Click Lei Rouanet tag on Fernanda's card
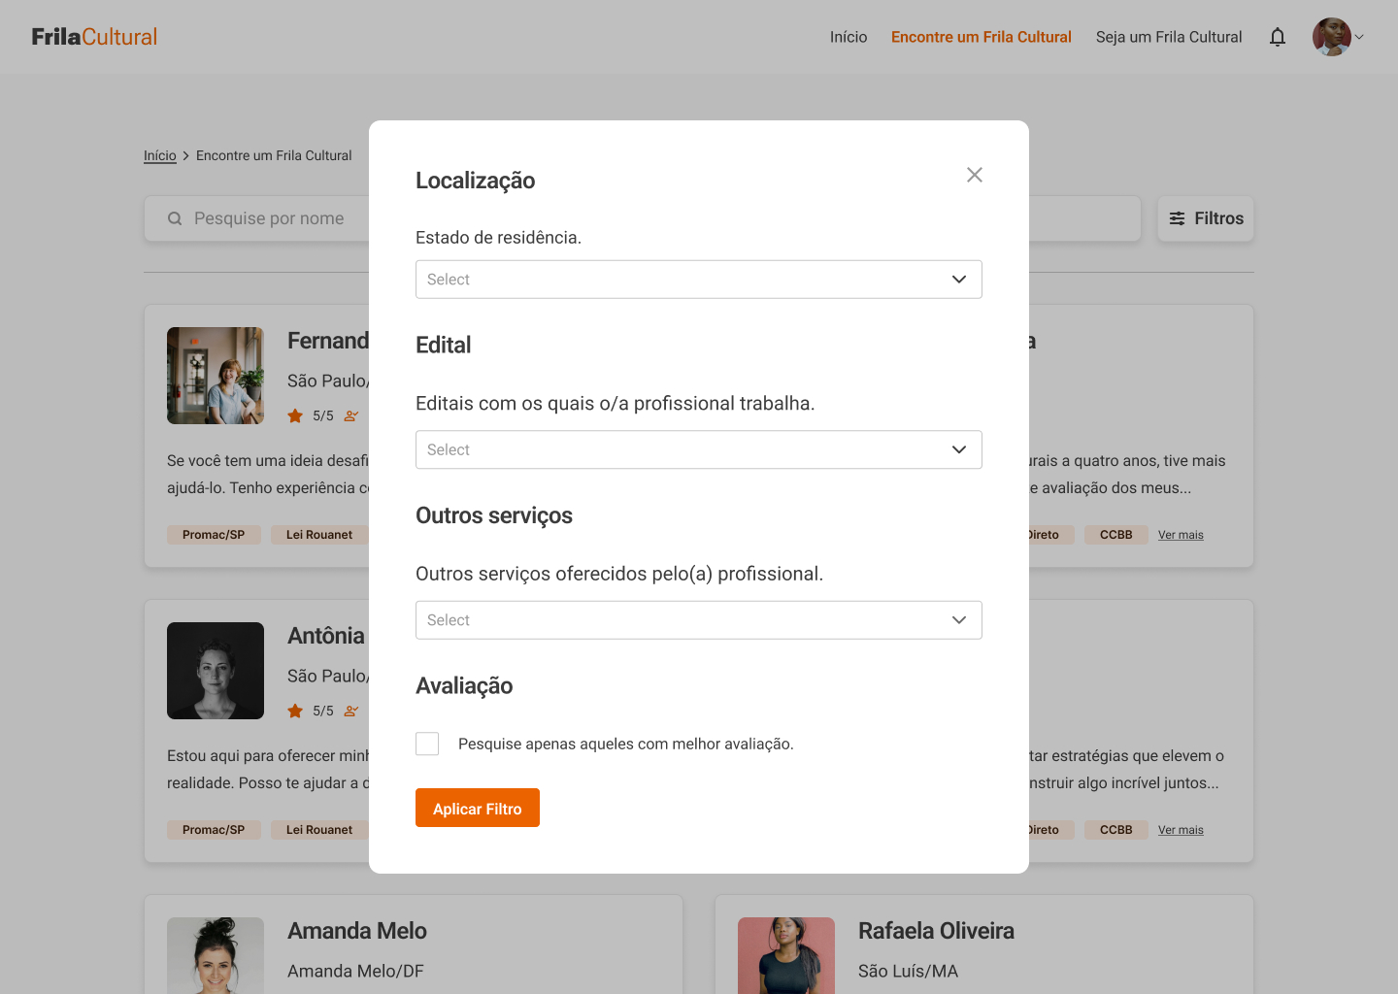Screen dimensions: 1398x994 point(319,535)
